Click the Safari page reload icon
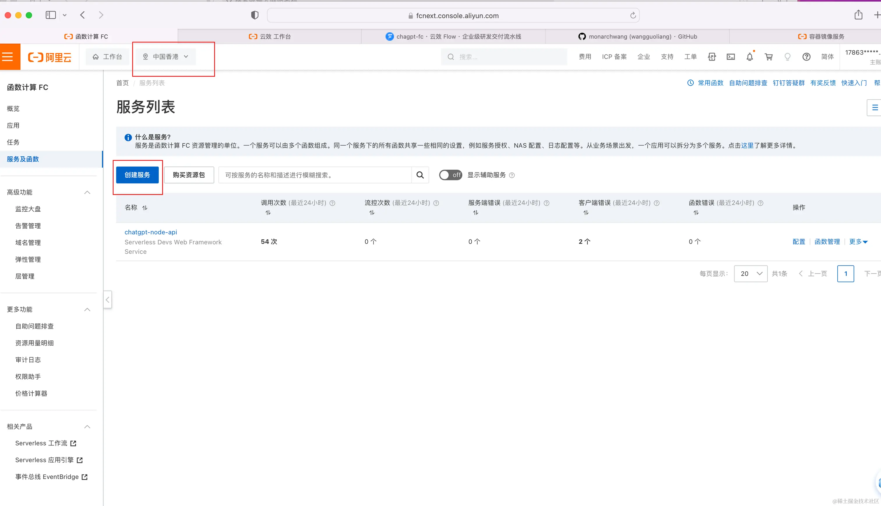The height and width of the screenshot is (506, 881). [x=633, y=15]
